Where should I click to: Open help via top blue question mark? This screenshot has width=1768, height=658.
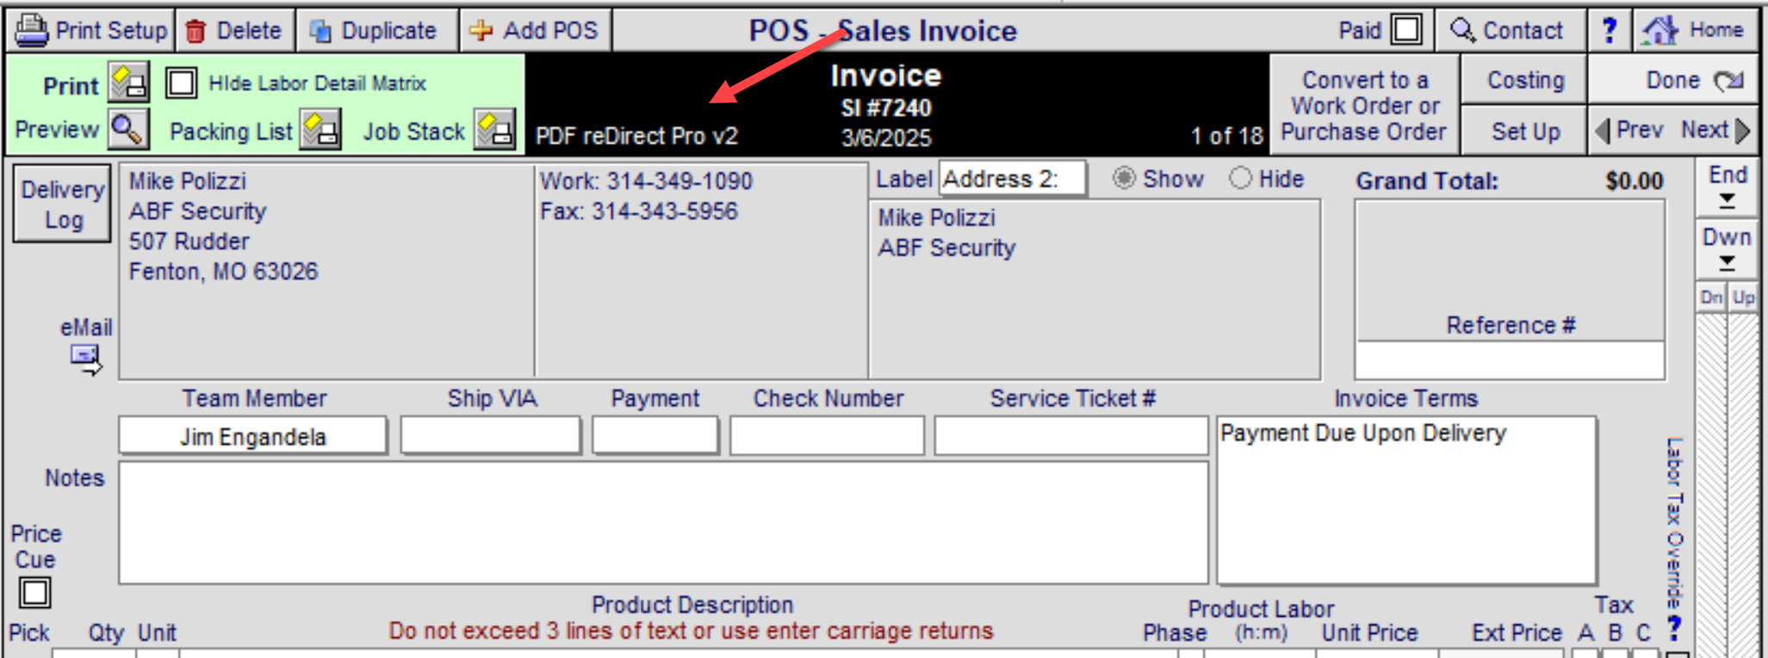pos(1609,31)
